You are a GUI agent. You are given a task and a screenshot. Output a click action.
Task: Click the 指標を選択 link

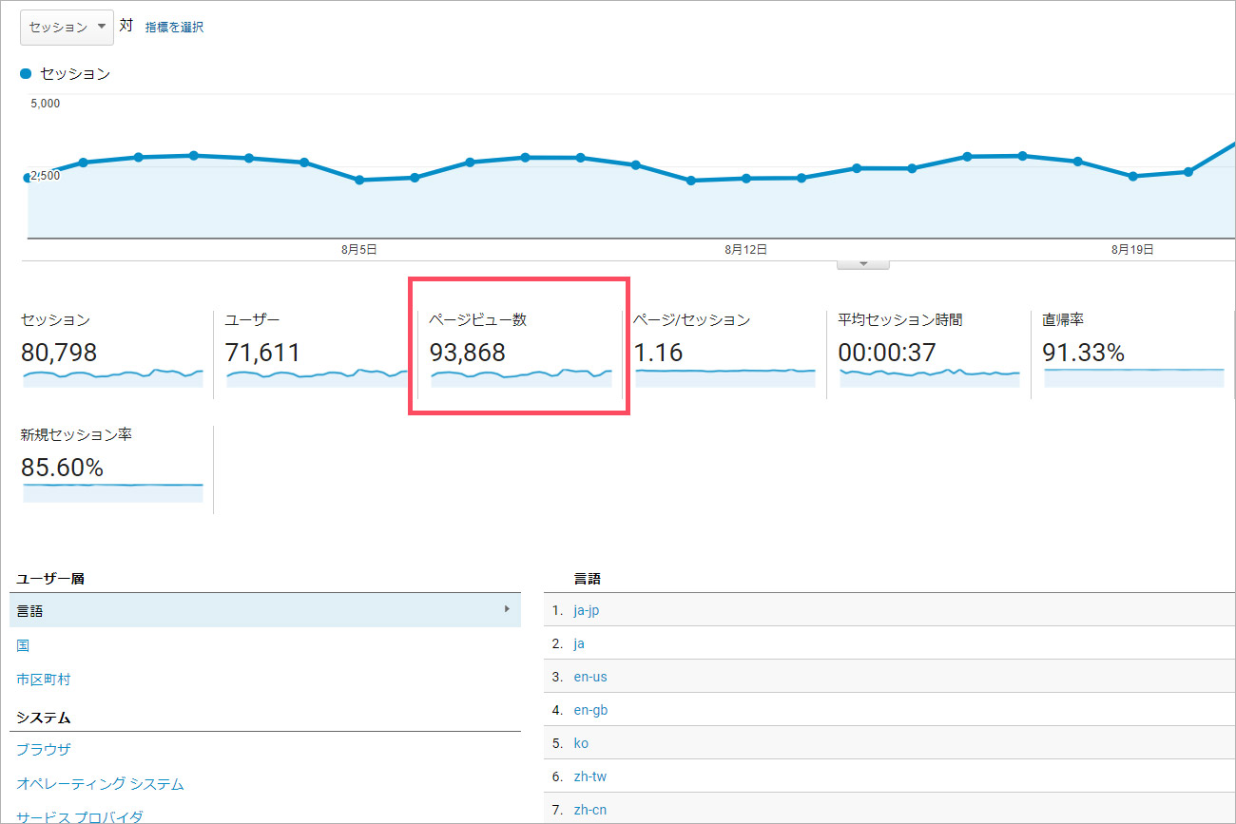click(x=174, y=28)
